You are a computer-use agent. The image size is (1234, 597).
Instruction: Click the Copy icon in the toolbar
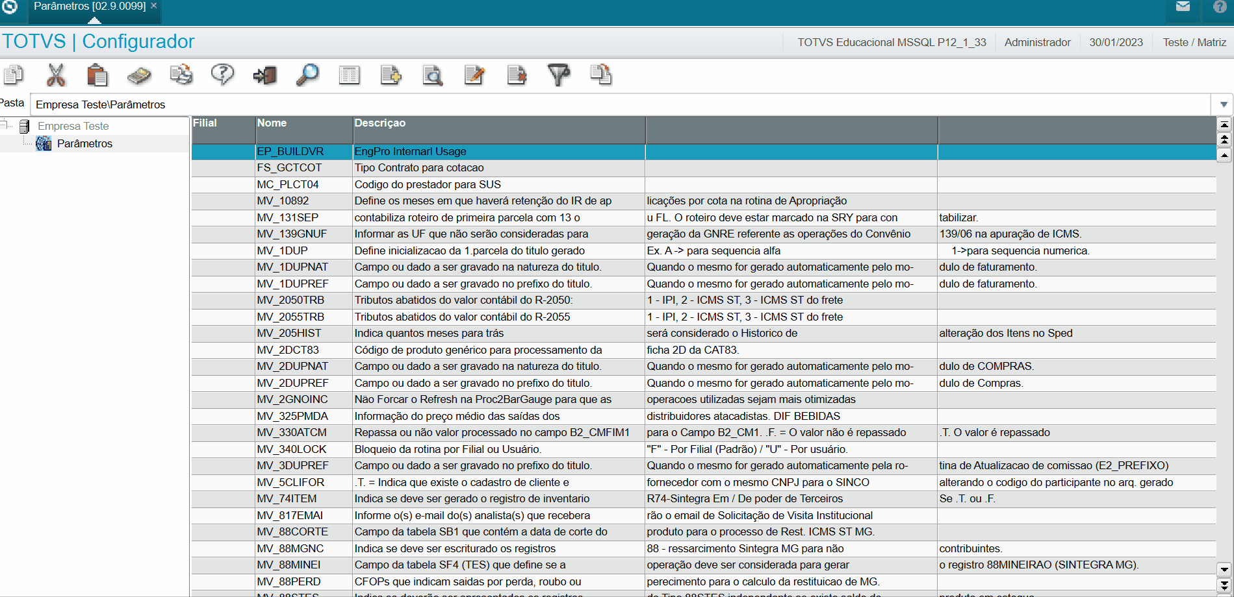click(x=14, y=75)
